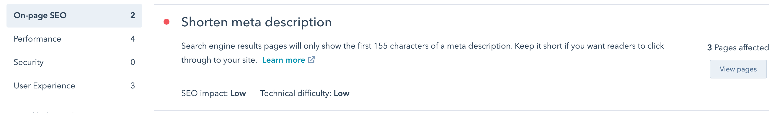Switch to the Performance category
This screenshot has height=113, width=777.
74,39
